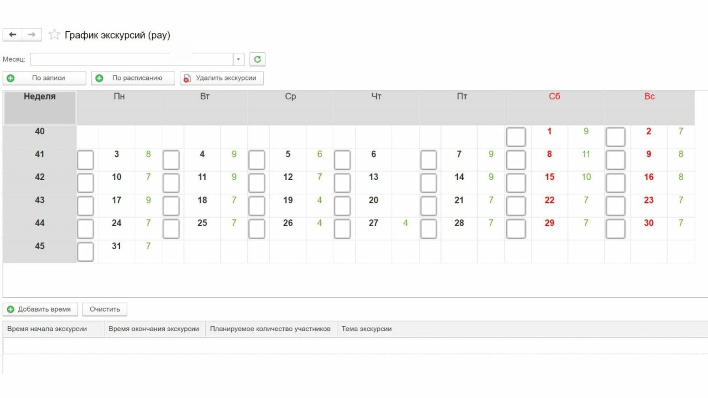Tick the checkbox for Monday 3
The height and width of the screenshot is (398, 708).
coord(86,160)
